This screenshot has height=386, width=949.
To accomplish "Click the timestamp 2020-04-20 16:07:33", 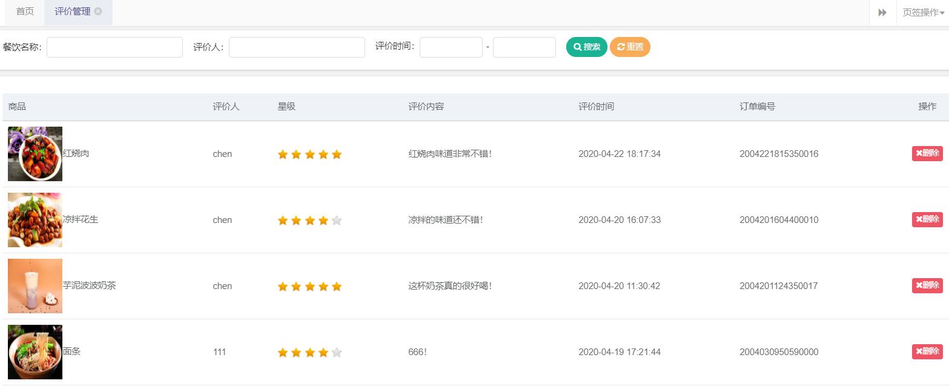I will [620, 220].
